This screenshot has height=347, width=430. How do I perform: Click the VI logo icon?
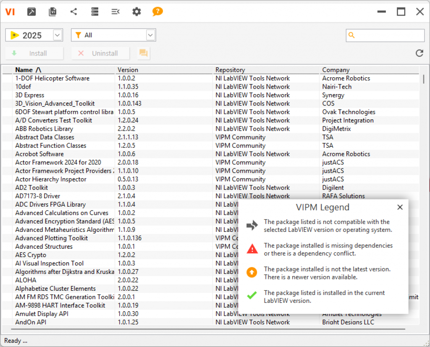[x=10, y=12]
